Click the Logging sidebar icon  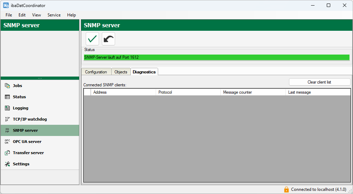(7, 108)
